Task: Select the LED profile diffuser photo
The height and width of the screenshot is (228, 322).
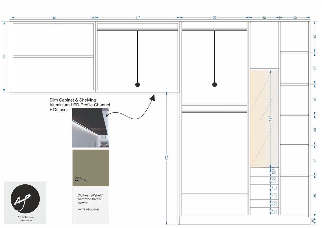Action: 90,128
